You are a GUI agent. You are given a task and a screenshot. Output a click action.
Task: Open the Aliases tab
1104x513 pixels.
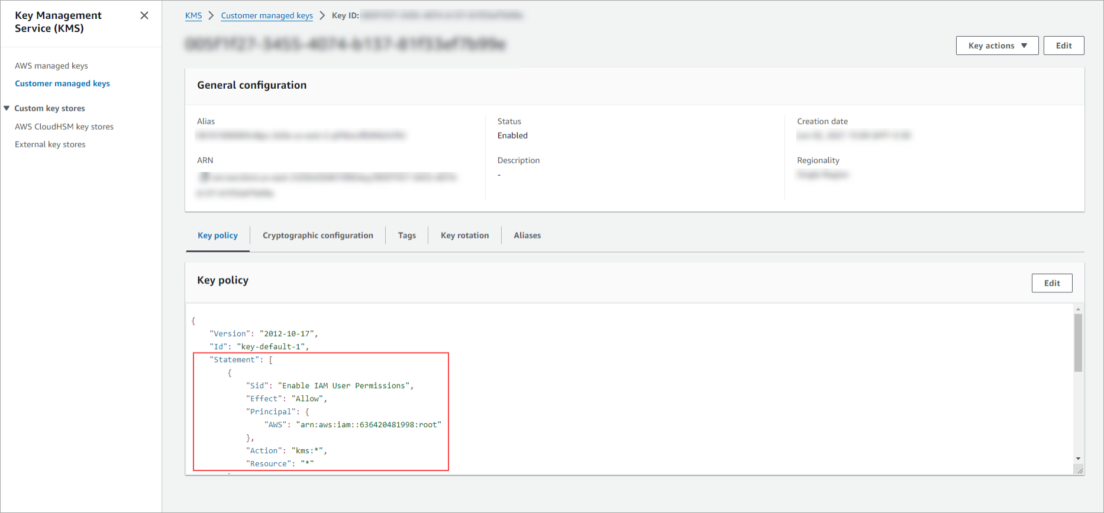pyautogui.click(x=527, y=235)
